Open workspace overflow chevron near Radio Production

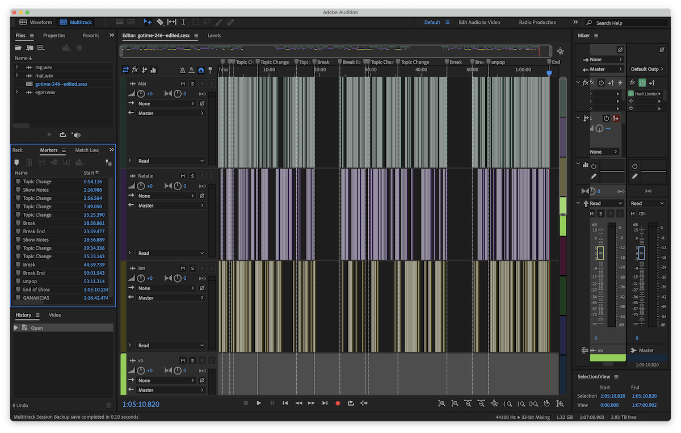575,22
